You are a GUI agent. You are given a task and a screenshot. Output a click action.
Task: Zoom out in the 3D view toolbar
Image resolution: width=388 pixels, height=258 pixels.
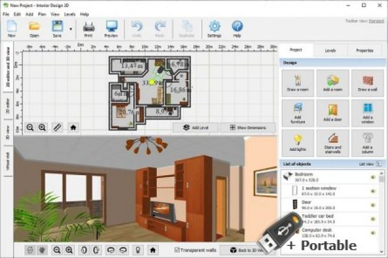coord(57,250)
